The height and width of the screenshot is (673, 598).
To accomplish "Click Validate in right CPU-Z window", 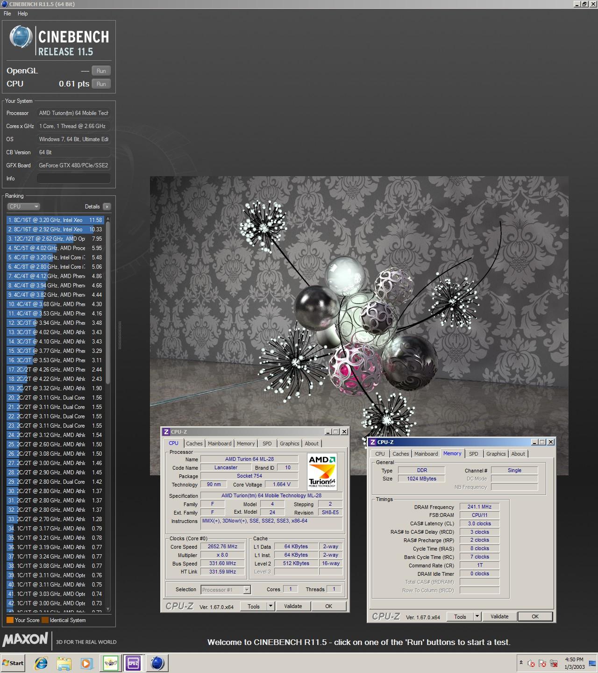I will pos(499,616).
